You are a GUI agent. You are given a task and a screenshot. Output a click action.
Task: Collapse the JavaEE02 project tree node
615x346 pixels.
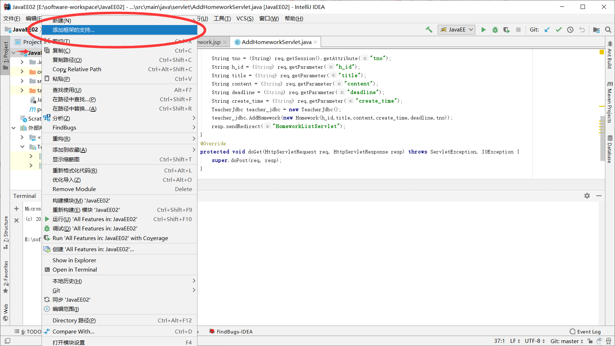point(14,53)
